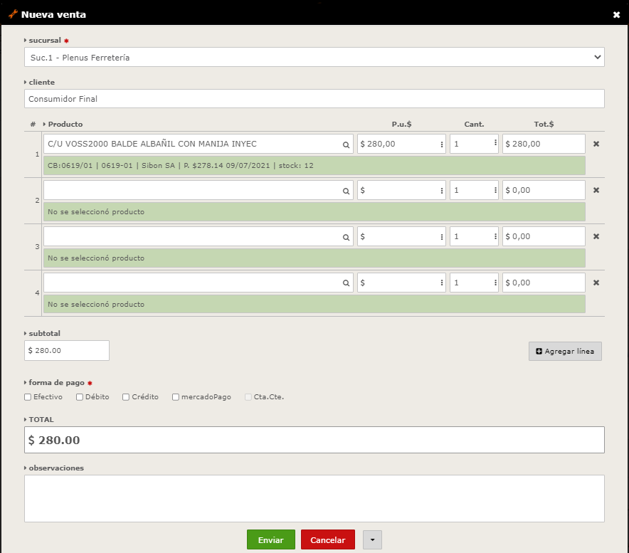Open the unit price options dots in row 1
629x553 pixels.
[x=442, y=144]
